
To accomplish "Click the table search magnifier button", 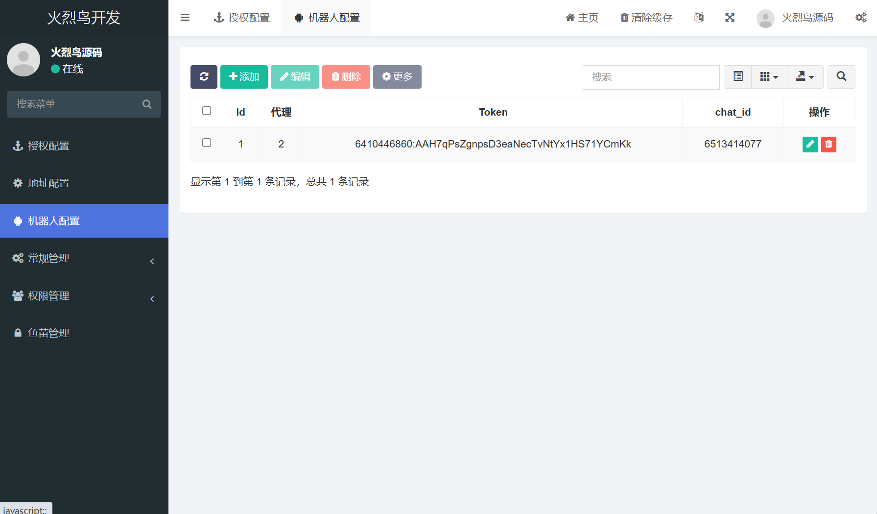I will click(841, 77).
